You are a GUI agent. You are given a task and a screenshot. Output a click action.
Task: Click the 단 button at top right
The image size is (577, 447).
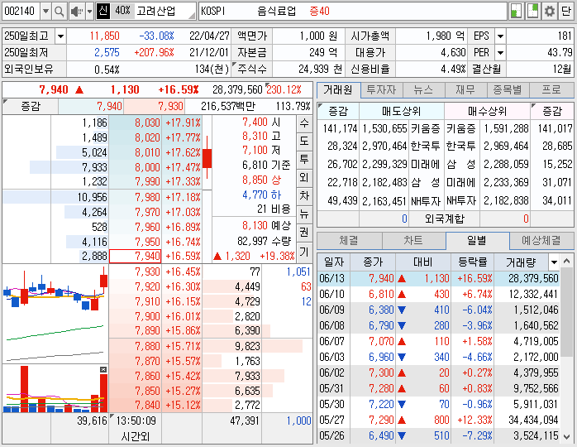click(x=565, y=11)
